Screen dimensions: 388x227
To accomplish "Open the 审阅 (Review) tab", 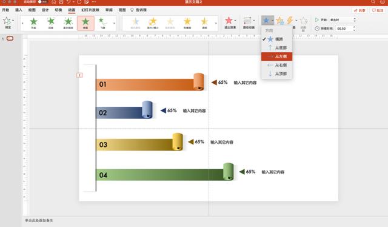I will [x=109, y=10].
